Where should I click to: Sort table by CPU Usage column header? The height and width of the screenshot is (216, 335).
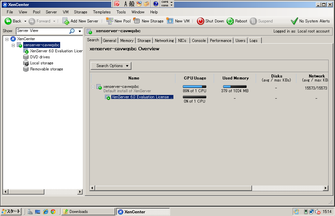(195, 78)
